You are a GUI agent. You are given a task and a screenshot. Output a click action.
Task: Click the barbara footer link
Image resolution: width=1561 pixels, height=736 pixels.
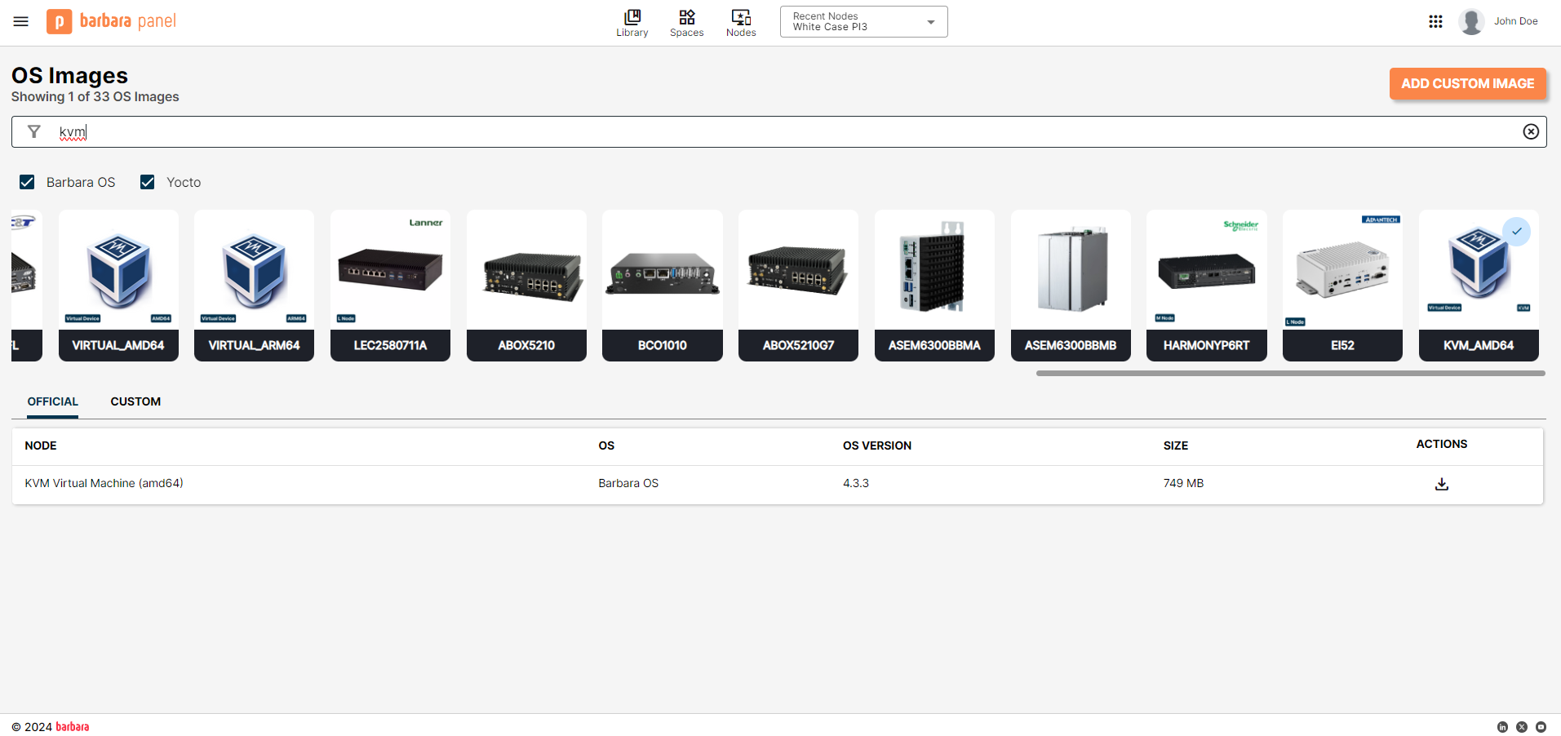[73, 727]
